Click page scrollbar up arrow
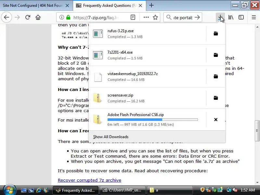 point(257,27)
